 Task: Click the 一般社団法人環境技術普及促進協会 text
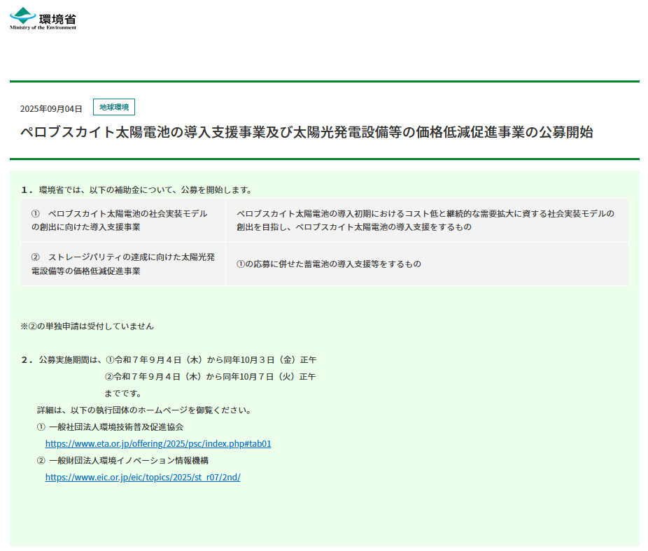click(x=116, y=427)
